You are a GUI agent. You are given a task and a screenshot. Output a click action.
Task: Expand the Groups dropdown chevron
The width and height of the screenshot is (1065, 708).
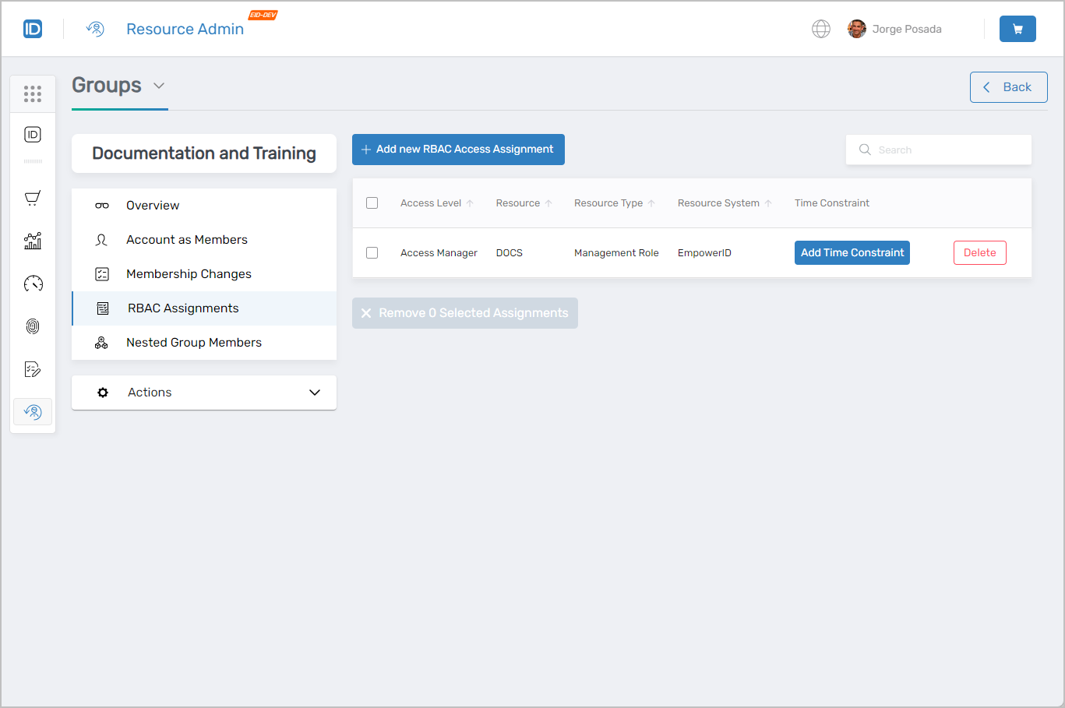160,86
